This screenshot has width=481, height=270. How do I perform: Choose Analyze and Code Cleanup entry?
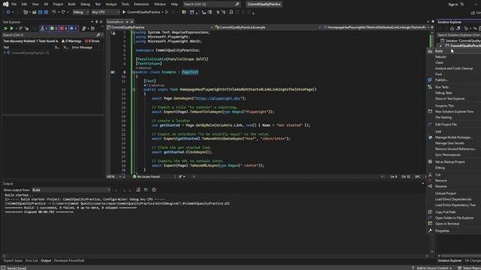(x=454, y=68)
